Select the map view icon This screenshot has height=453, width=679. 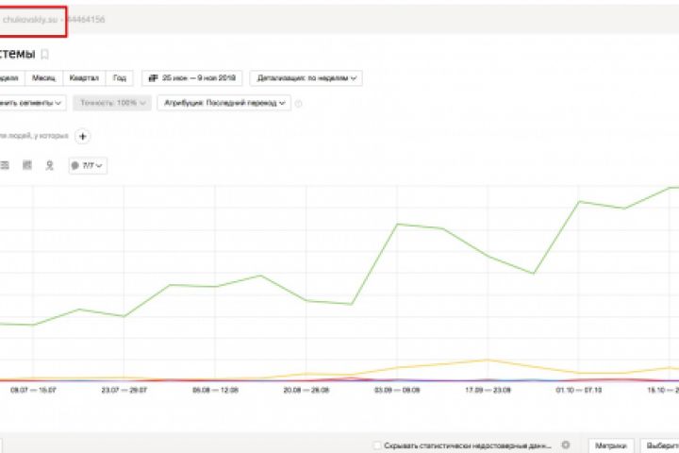[x=50, y=165]
